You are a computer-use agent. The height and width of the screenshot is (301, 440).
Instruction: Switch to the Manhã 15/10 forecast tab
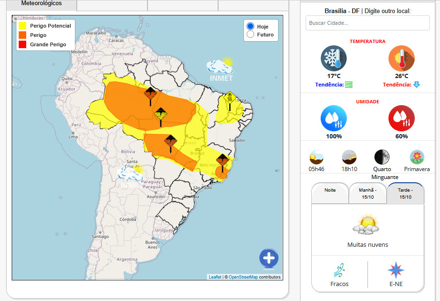pyautogui.click(x=368, y=193)
